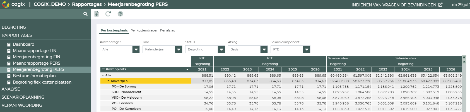Click the Meerjarenbegroting FIN document icon
This screenshot has width=470, height=112.
coord(9,57)
